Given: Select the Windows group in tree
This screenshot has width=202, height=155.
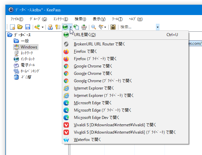Looking at the screenshot, I should pyautogui.click(x=29, y=47).
